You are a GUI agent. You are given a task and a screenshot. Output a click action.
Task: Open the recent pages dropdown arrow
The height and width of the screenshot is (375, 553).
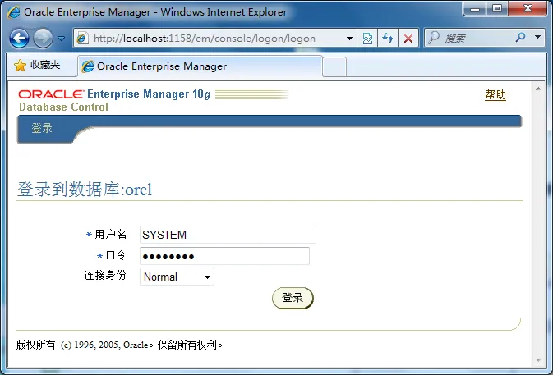click(61, 39)
